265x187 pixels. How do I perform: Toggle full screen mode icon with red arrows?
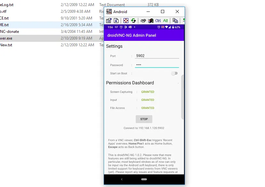point(126,21)
